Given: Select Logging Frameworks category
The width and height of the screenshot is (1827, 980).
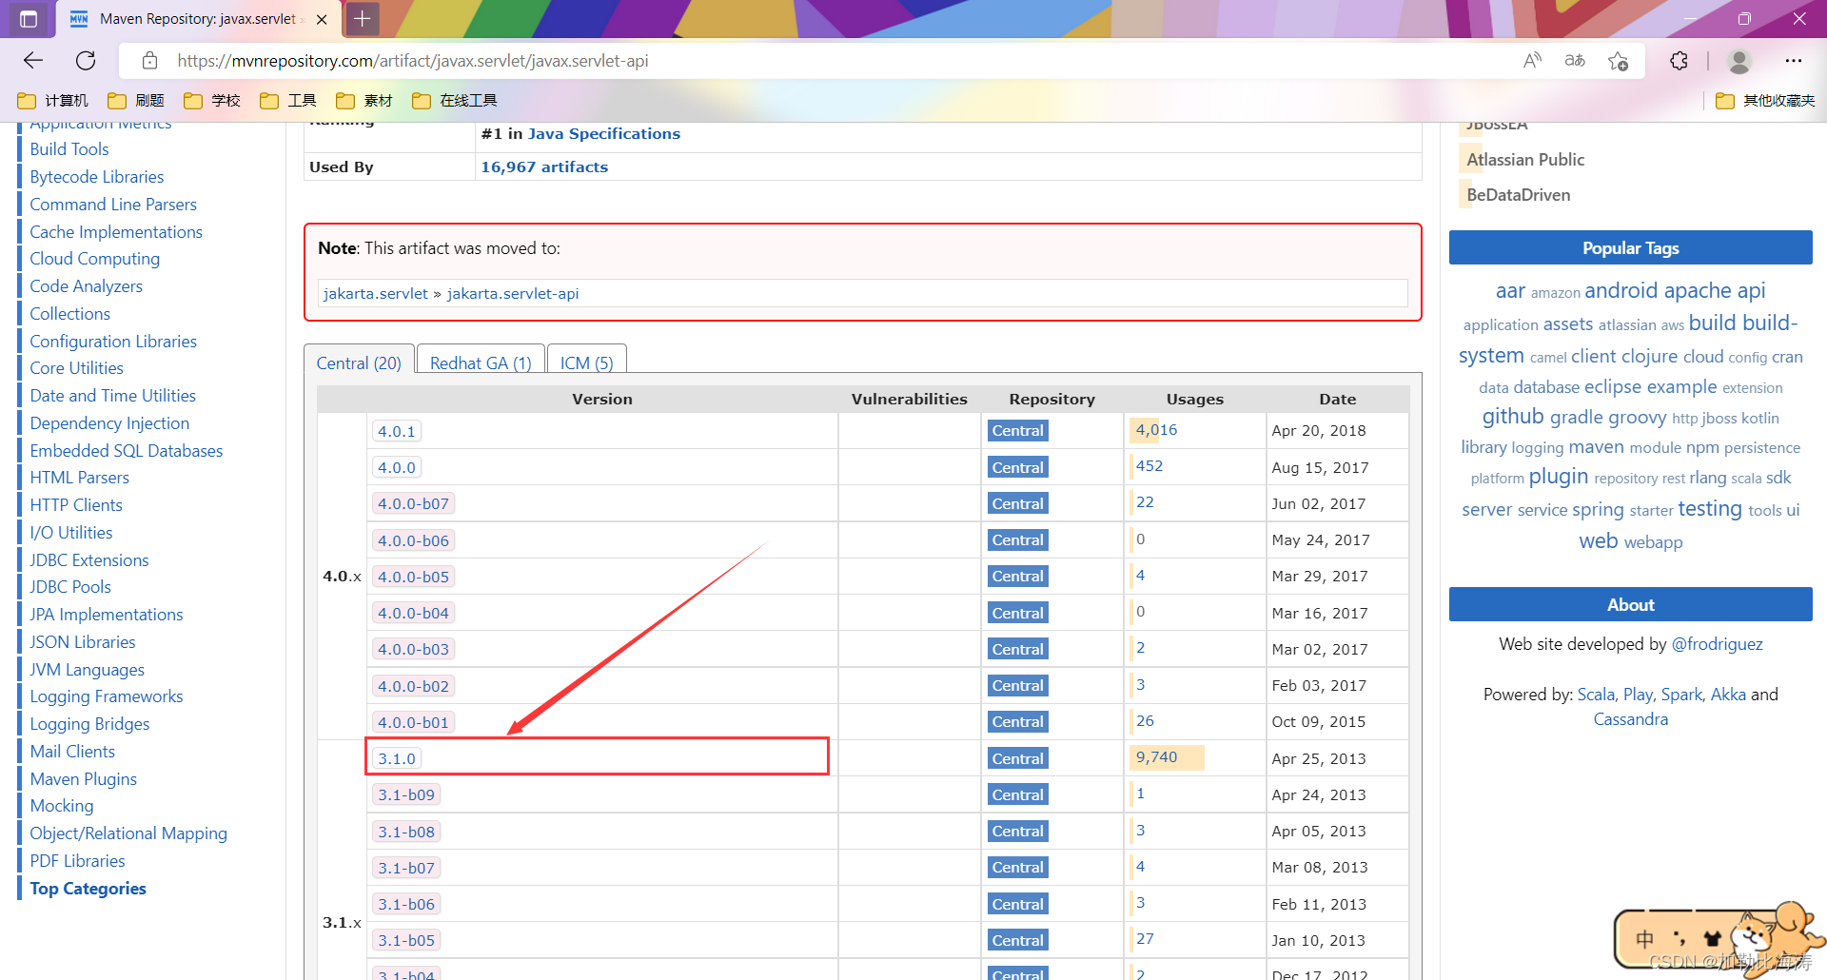Looking at the screenshot, I should click(x=107, y=696).
